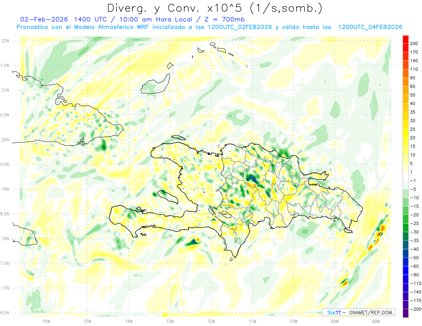Click the color bar value "90"
This screenshot has width=422, height=326.
point(413,78)
